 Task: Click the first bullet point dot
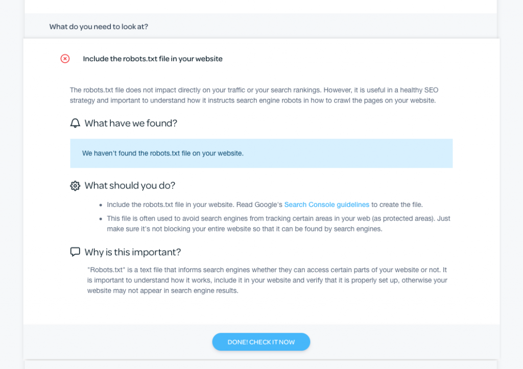[x=101, y=205]
